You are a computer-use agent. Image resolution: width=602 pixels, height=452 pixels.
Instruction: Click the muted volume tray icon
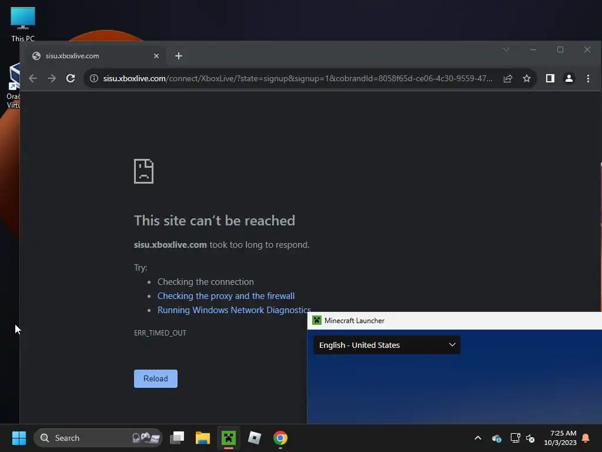(x=530, y=438)
